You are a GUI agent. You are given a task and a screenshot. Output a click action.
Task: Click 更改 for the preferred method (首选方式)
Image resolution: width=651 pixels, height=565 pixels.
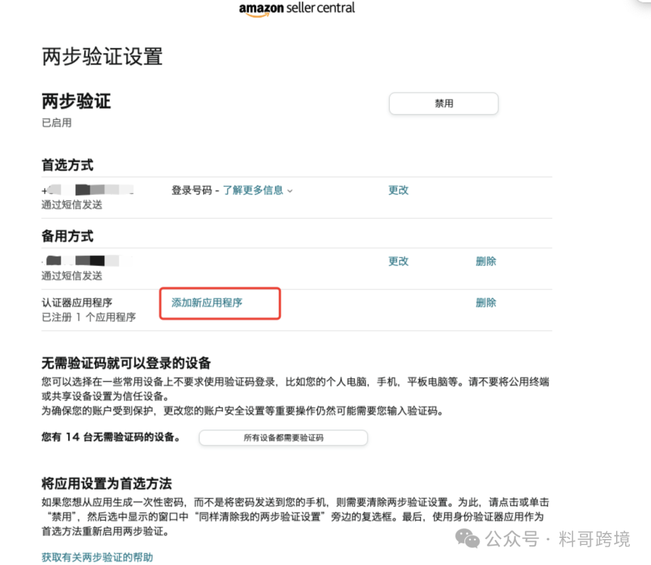coord(398,191)
